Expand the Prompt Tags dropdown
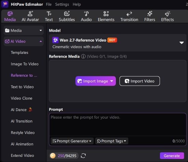Viewport: 188px width, 162px height. (112, 141)
